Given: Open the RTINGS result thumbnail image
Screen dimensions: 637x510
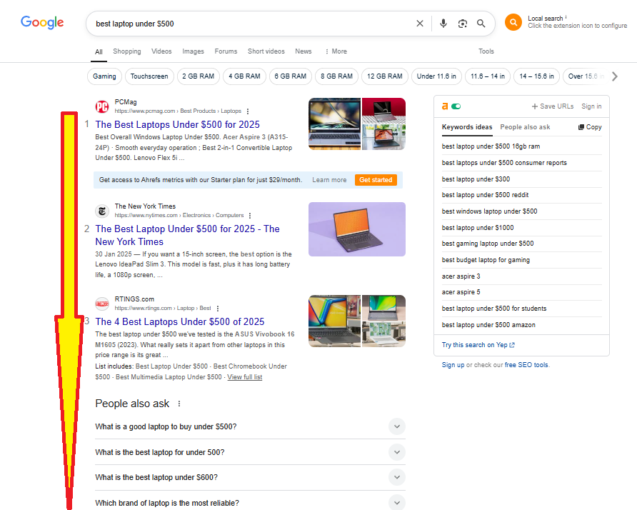Looking at the screenshot, I should [x=356, y=321].
